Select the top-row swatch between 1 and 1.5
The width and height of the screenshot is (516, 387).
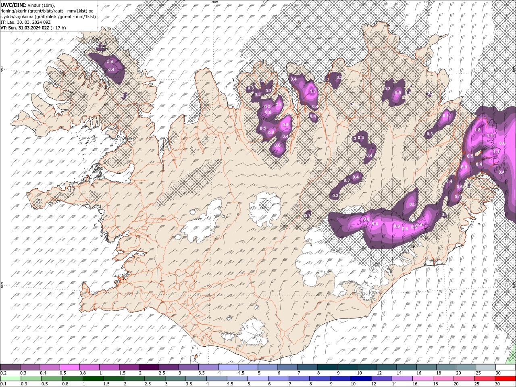click(x=109, y=367)
